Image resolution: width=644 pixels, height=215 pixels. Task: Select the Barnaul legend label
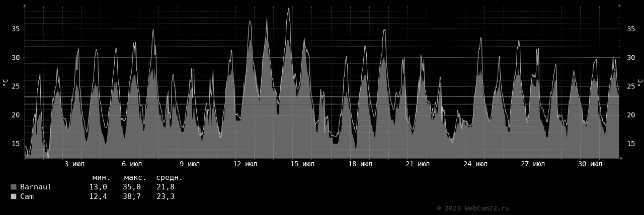coord(36,187)
